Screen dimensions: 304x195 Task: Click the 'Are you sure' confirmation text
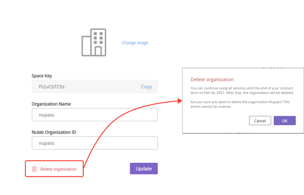coord(240,104)
